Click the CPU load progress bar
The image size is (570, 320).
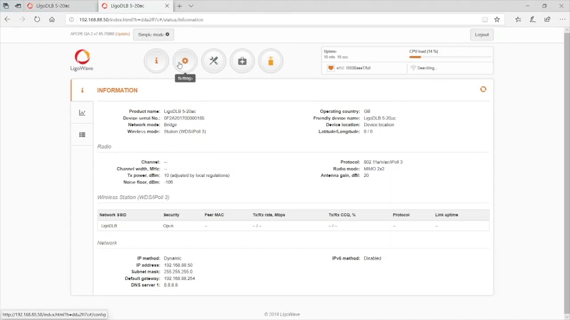point(450,57)
